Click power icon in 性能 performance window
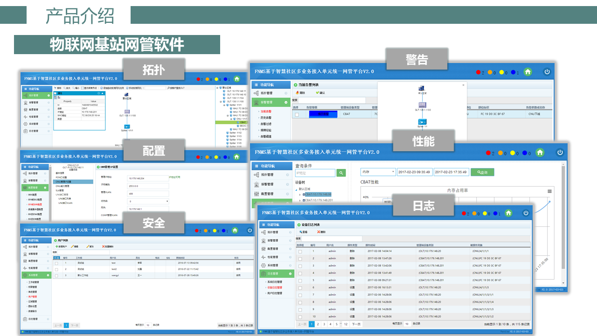The image size is (597, 336). coord(559,153)
